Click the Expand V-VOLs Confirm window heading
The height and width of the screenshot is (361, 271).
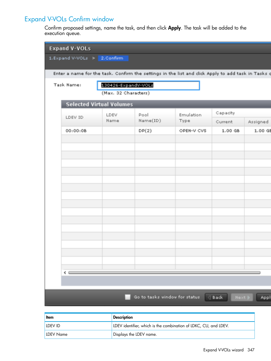[x=69, y=19]
